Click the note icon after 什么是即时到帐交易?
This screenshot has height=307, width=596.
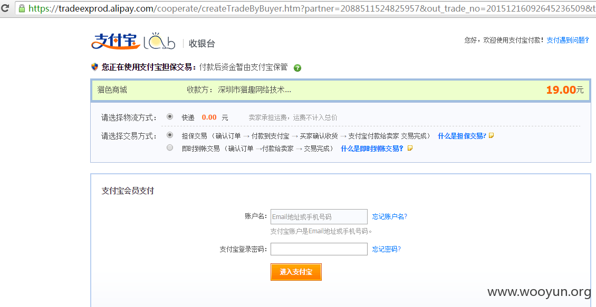pyautogui.click(x=410, y=148)
